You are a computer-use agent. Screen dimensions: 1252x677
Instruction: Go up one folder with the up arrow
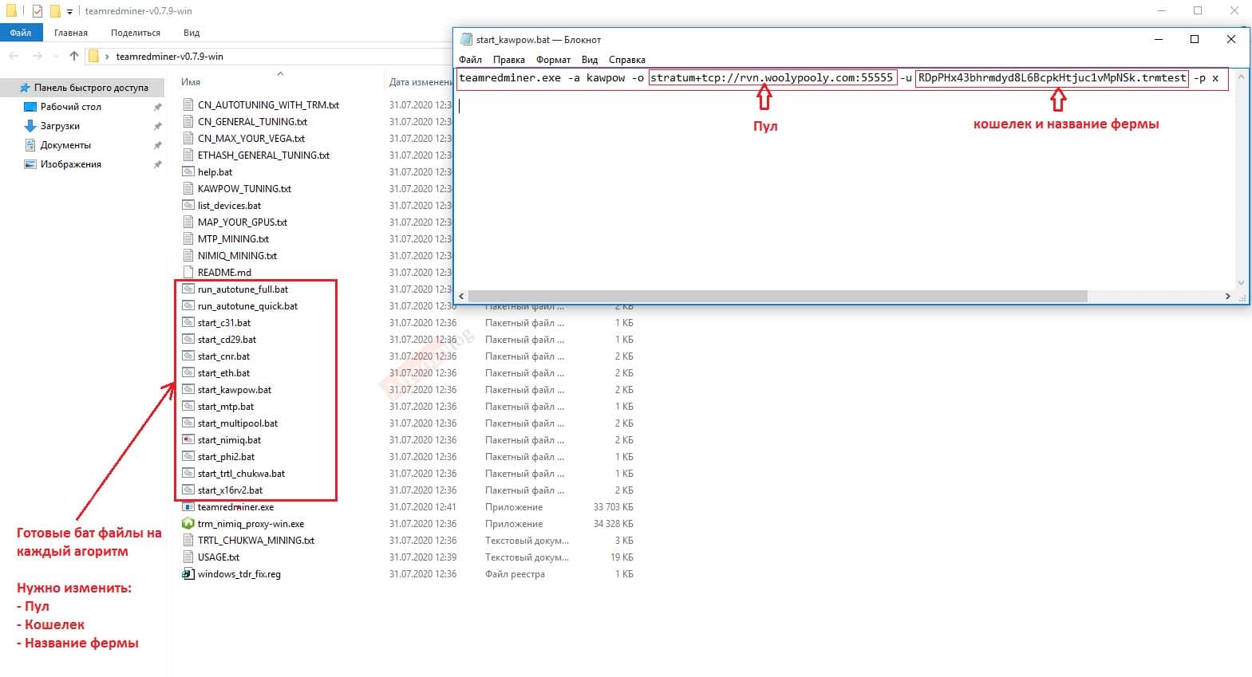(x=74, y=56)
